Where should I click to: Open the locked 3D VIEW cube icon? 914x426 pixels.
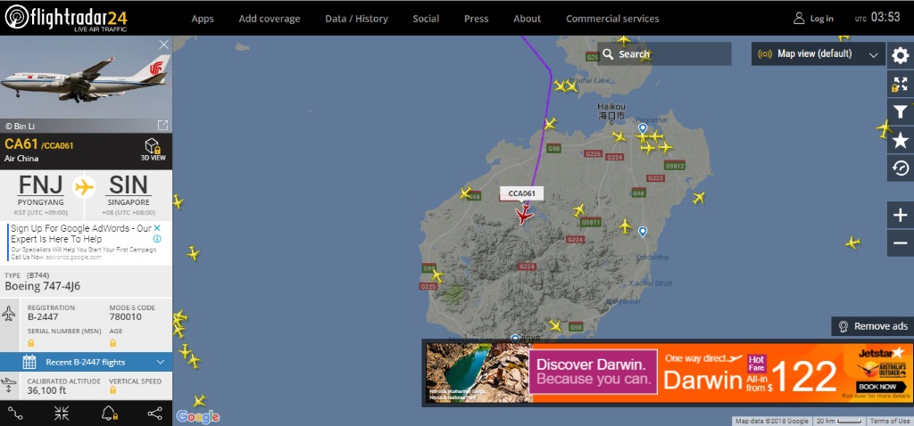[153, 150]
